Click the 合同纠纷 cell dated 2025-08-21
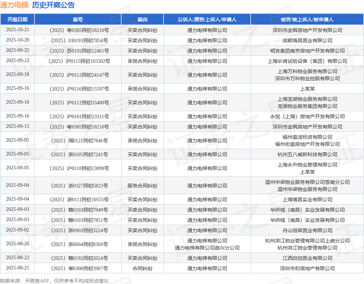Viewport: 364px width, 284px height. point(142,269)
